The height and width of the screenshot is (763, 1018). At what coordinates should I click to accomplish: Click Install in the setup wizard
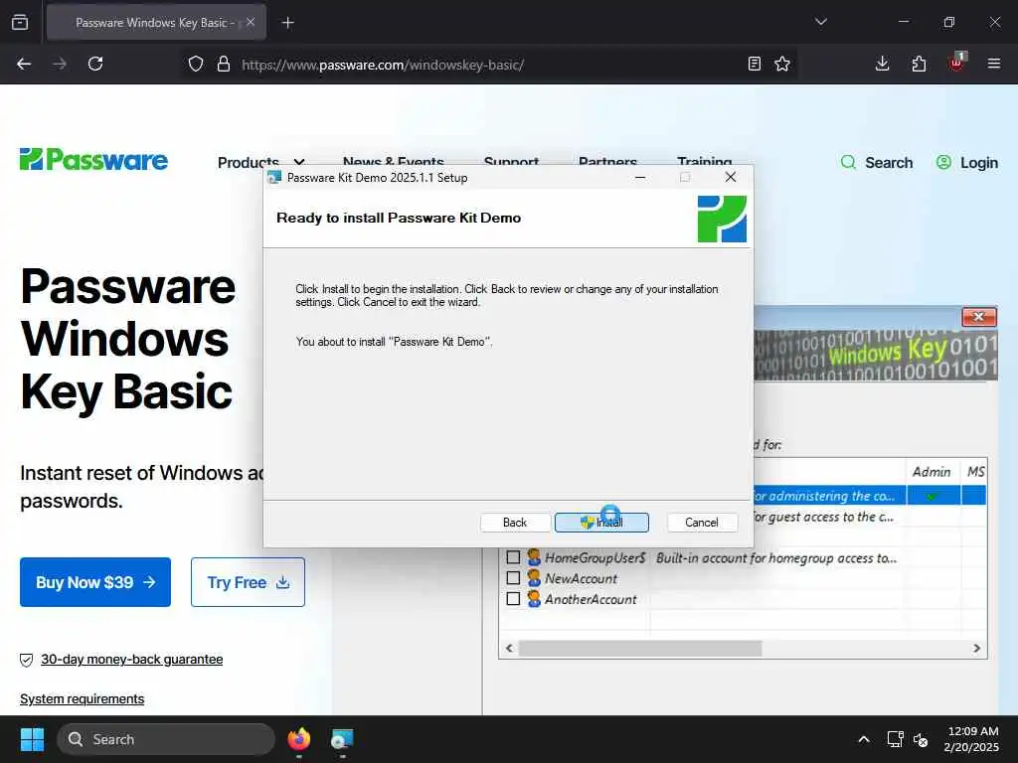[601, 523]
